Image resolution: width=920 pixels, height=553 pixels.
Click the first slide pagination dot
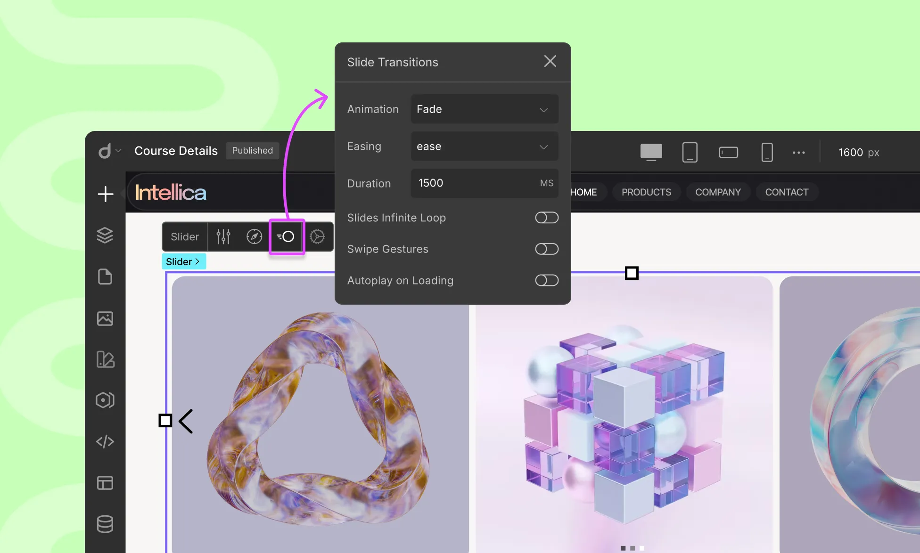(623, 548)
